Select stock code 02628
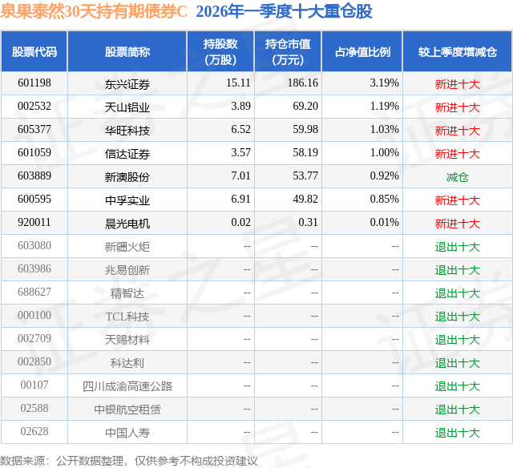The image size is (513, 468). coord(34,431)
